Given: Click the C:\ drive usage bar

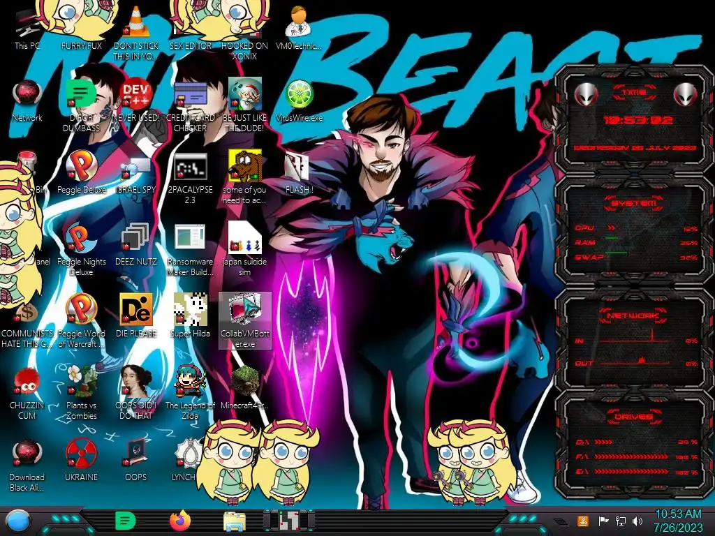Looking at the screenshot, I should click(637, 442).
